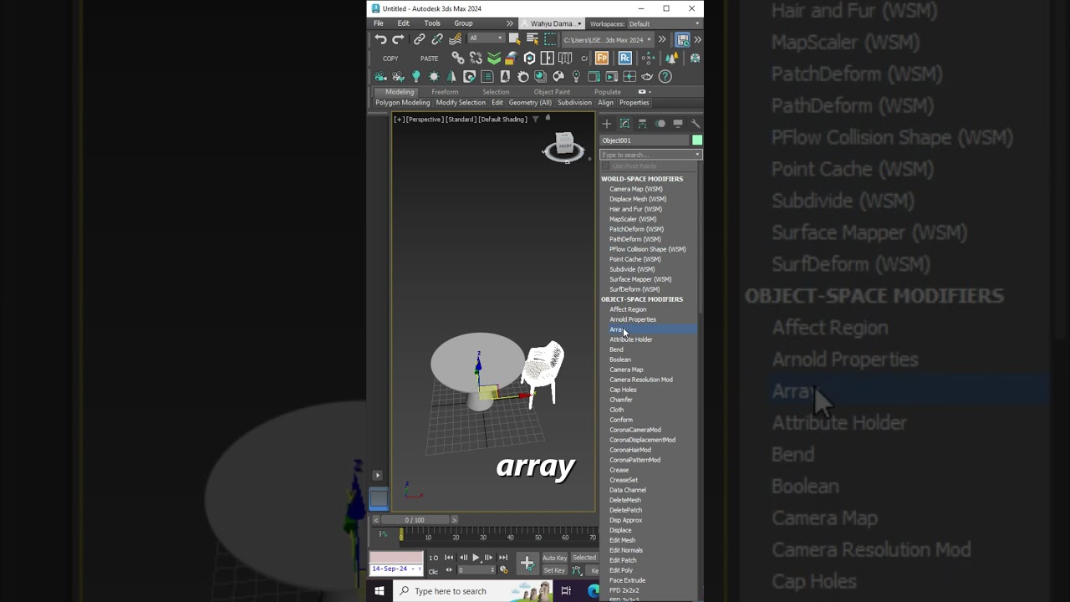Toggle Use Pivot Points checkbox
Image resolution: width=1070 pixels, height=602 pixels.
[606, 166]
